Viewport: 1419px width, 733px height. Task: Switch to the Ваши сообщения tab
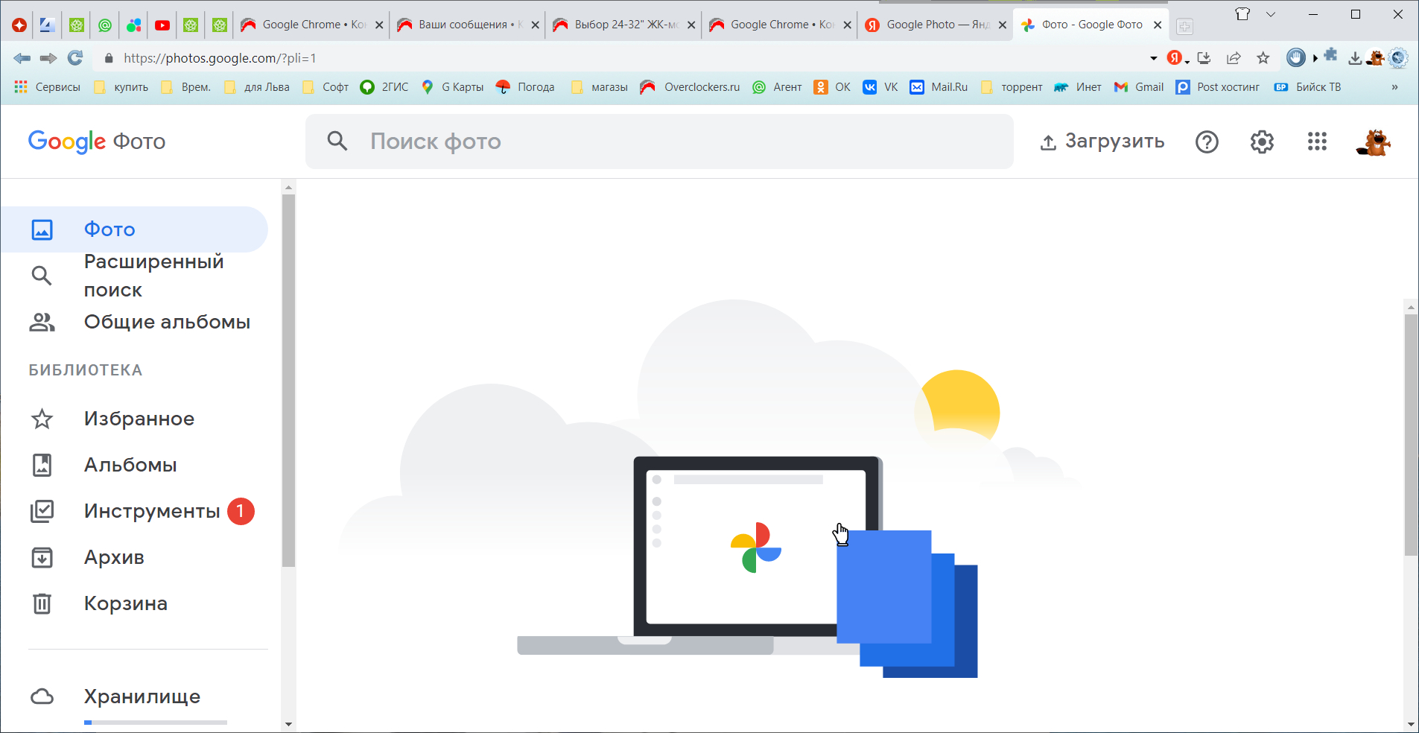click(466, 25)
